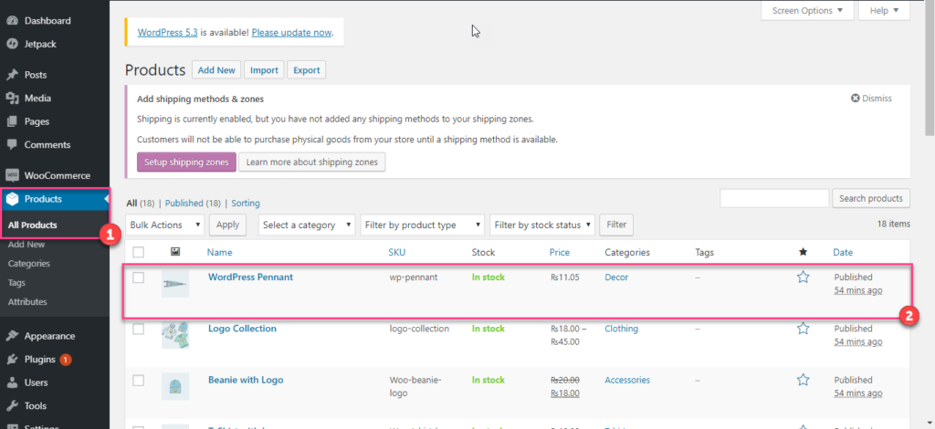Click the Products box icon

12,200
